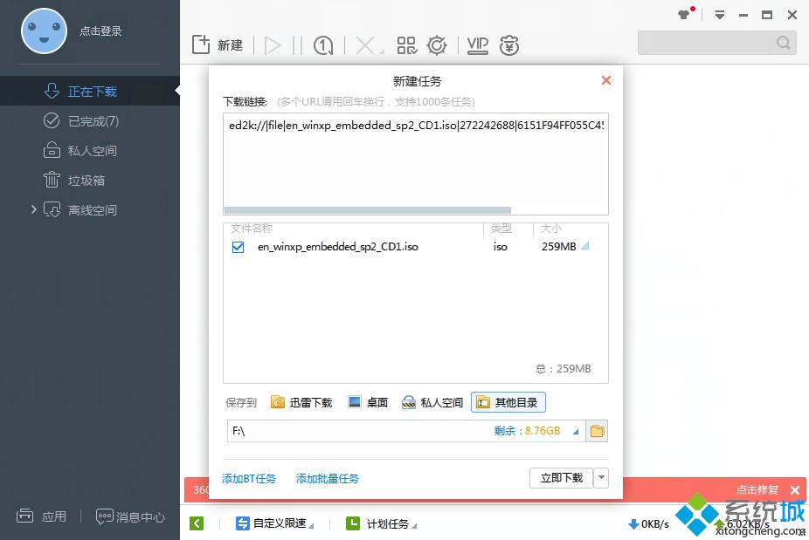Select 其他目录 save location

point(508,402)
